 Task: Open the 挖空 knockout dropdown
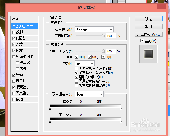pyautogui.click(x=85, y=63)
